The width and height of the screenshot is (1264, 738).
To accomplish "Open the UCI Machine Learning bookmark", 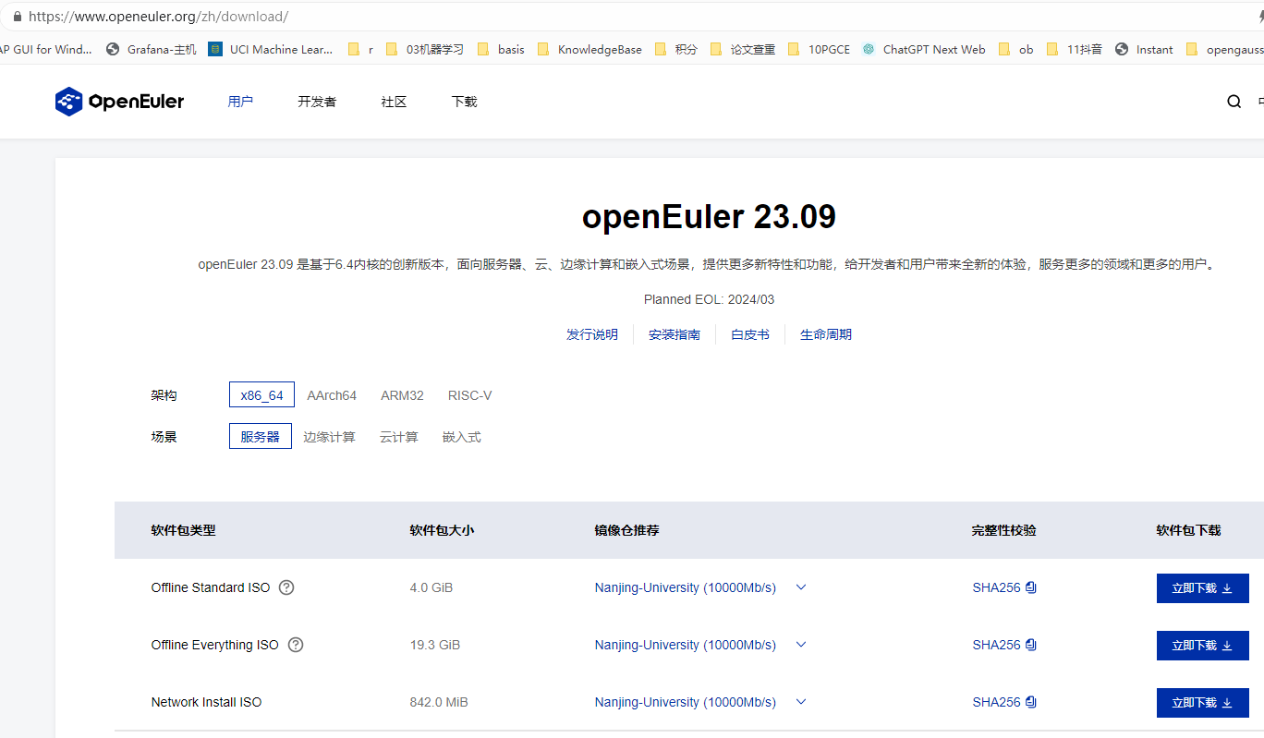I will (x=271, y=50).
